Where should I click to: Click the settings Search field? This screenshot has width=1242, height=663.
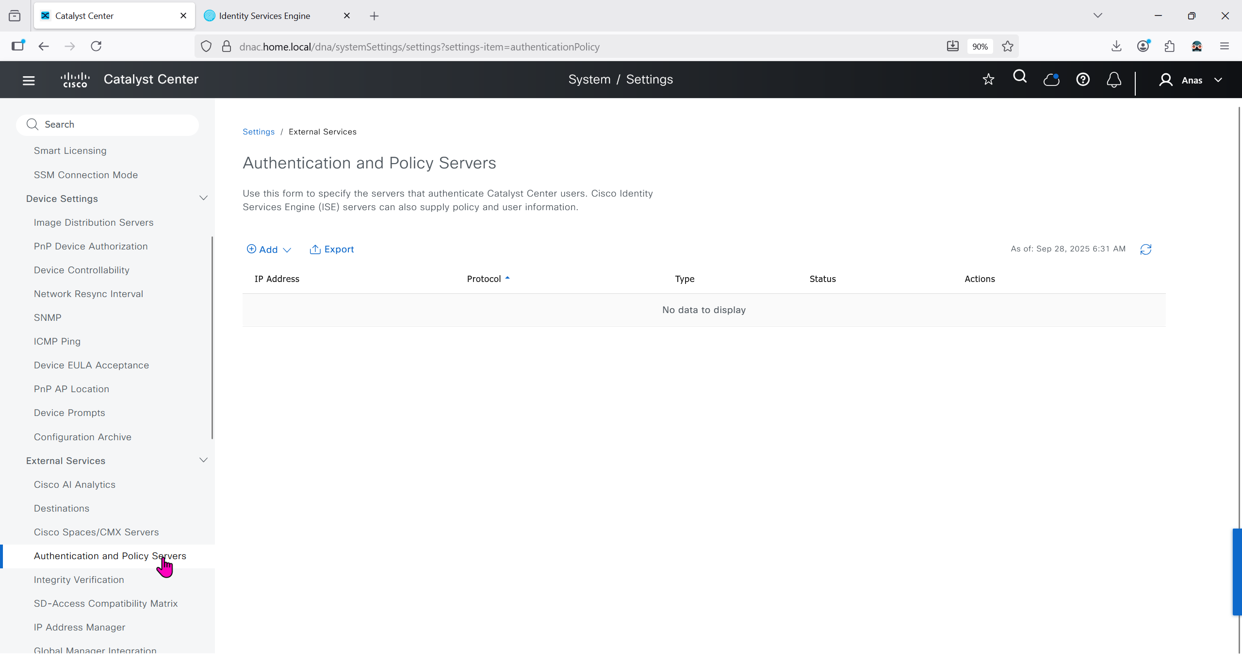point(108,124)
